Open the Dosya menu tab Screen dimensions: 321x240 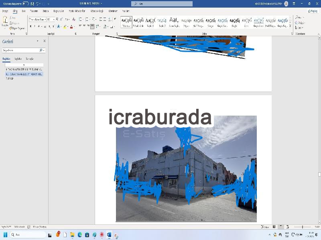coord(5,11)
